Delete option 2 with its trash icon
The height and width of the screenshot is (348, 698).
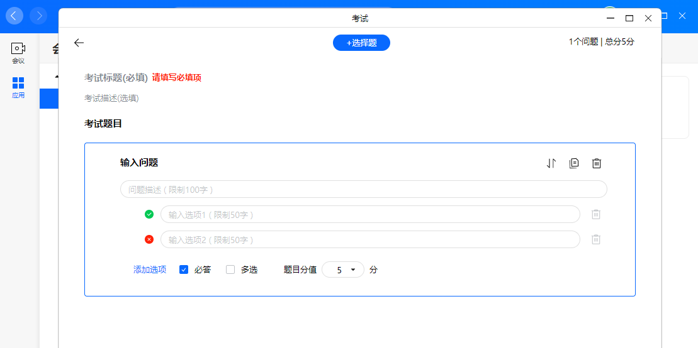tap(596, 239)
